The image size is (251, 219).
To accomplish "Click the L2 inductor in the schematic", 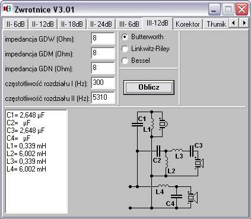I will point(167,161).
